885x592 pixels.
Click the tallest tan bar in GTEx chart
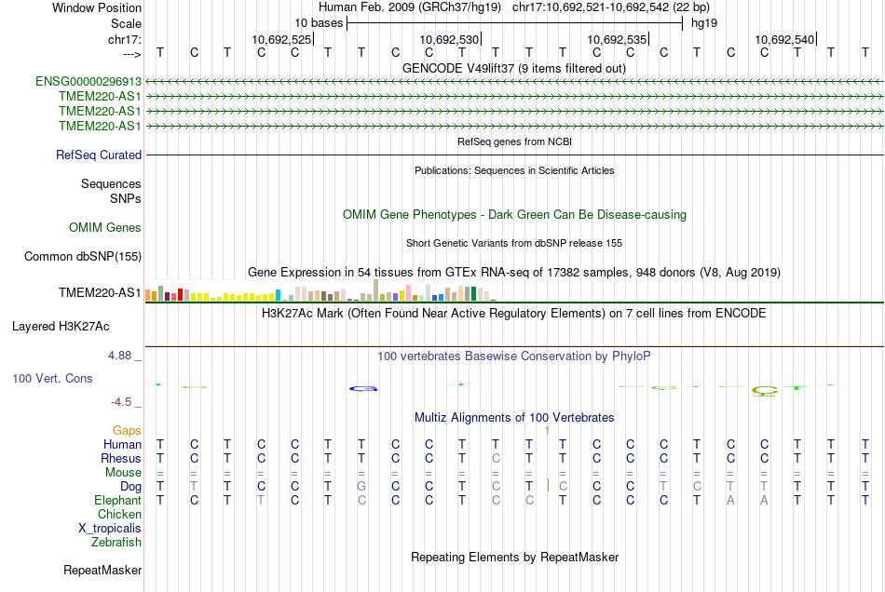point(376,290)
